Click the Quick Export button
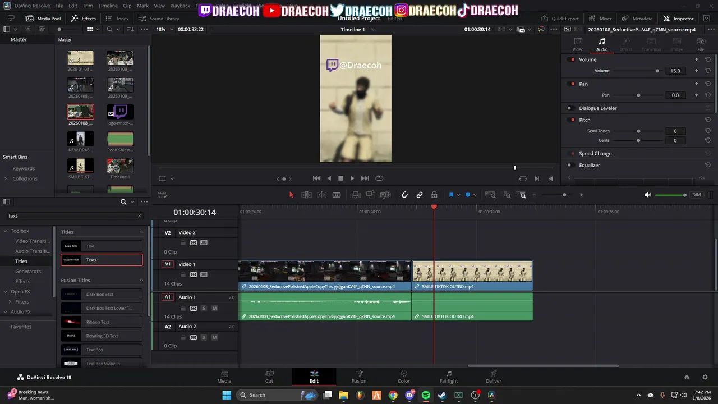The image size is (718, 404). [x=559, y=19]
